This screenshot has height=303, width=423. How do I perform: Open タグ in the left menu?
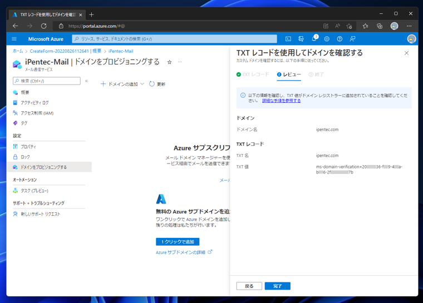(x=24, y=123)
